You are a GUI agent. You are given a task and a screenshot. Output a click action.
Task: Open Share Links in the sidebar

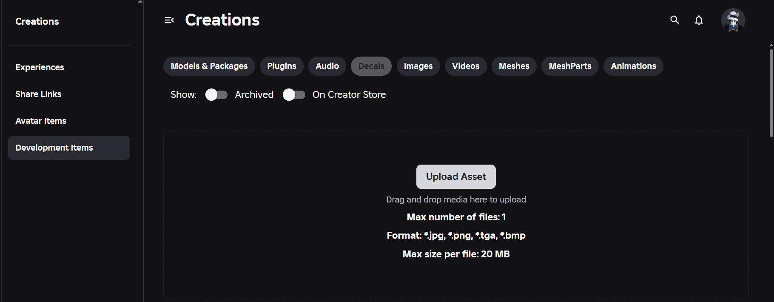[69, 94]
